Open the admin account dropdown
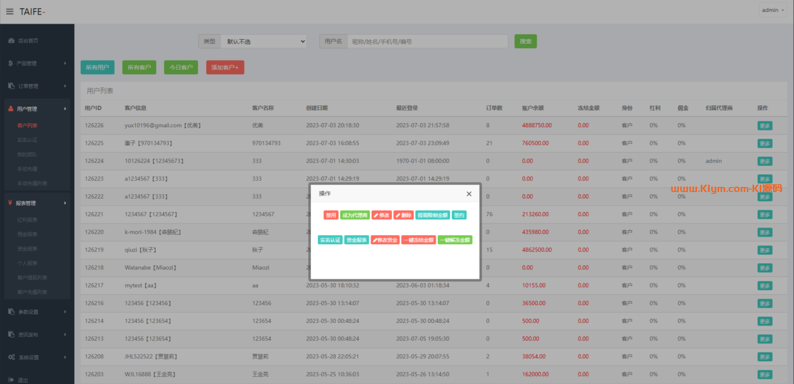This screenshot has height=384, width=794. click(773, 10)
